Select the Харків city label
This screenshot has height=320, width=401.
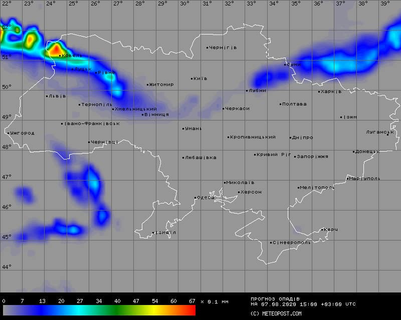(x=331, y=91)
